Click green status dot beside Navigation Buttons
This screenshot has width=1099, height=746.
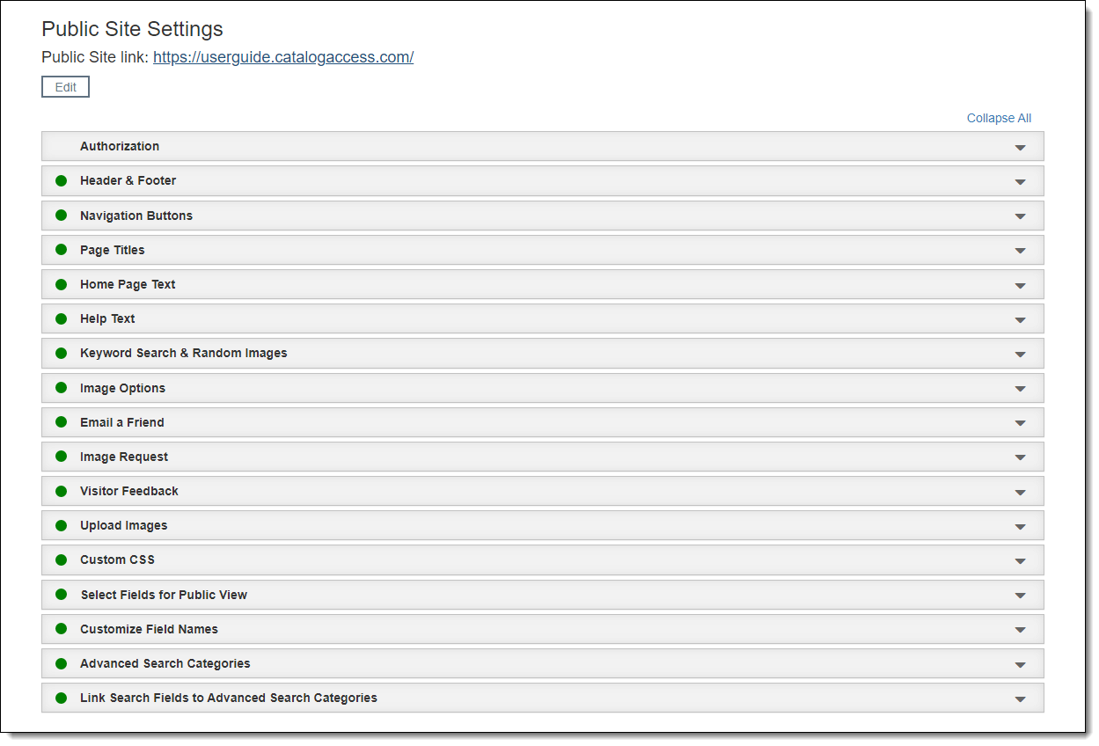62,216
